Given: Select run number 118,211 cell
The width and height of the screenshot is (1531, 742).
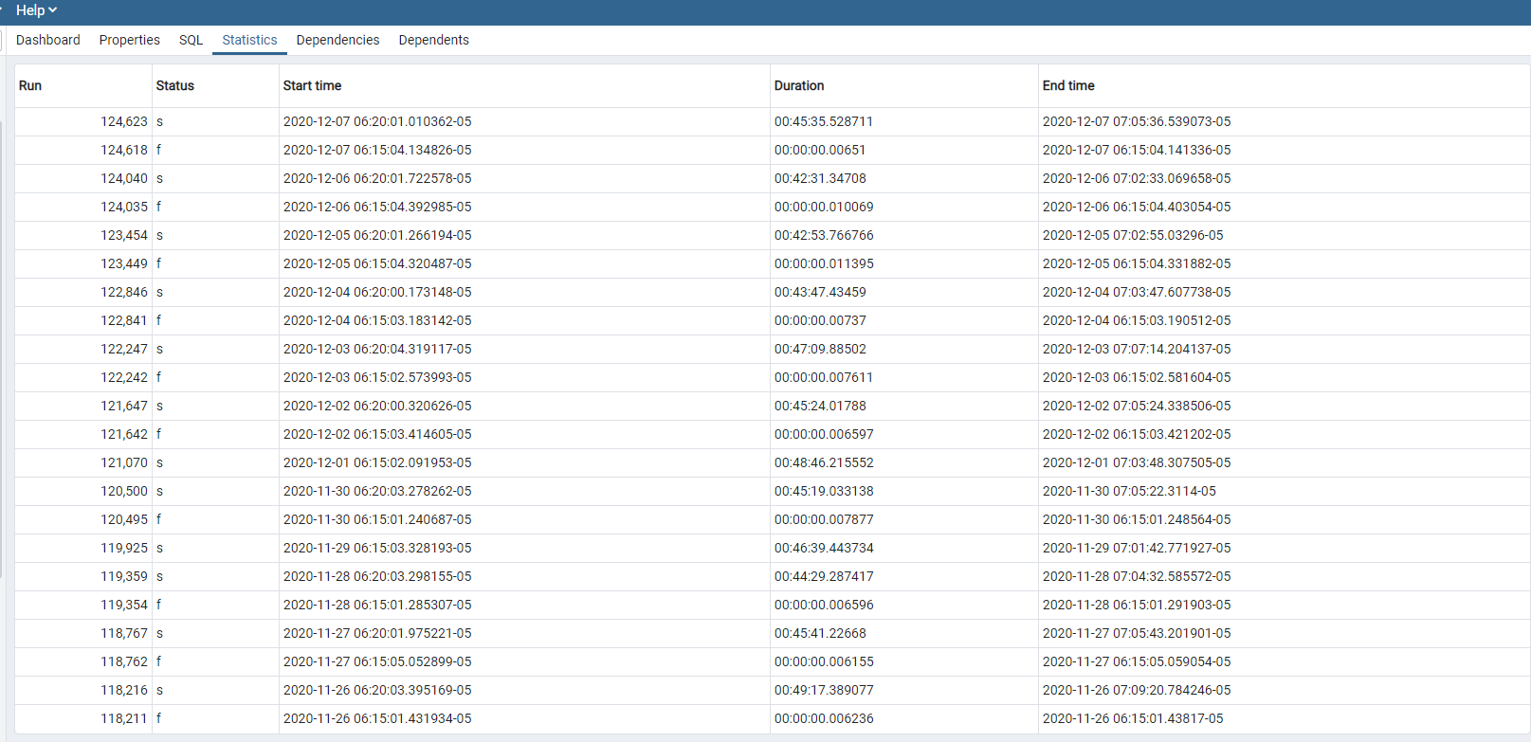Looking at the screenshot, I should (x=124, y=718).
